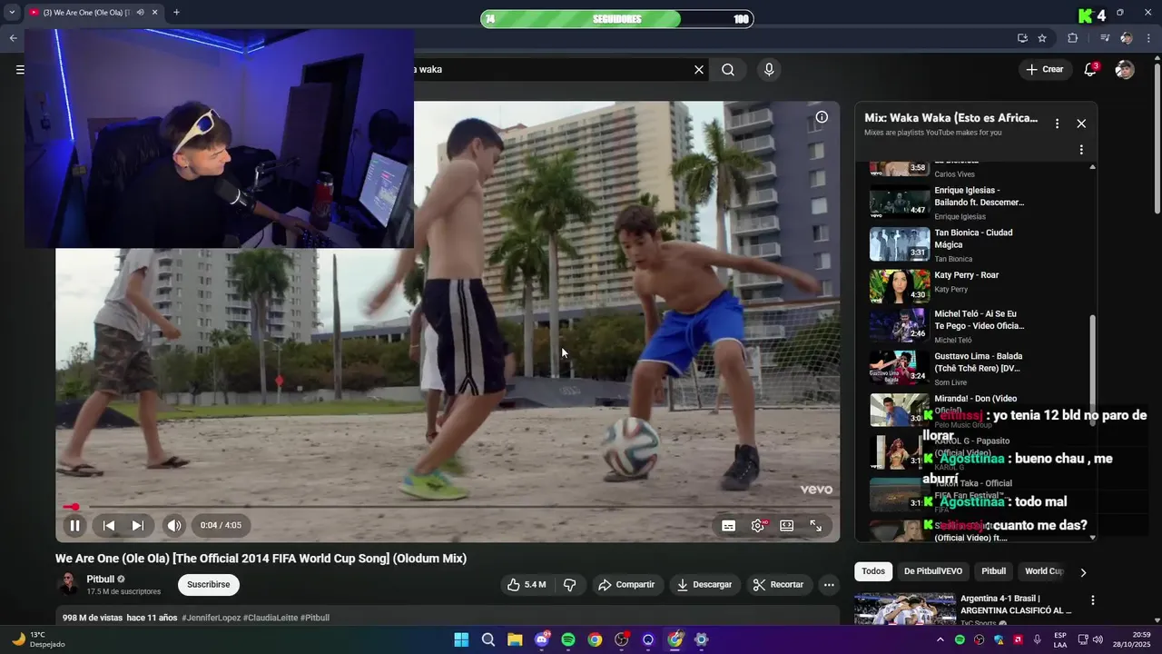Open the Argentina 4-1 Brasil recommended video

click(x=963, y=609)
